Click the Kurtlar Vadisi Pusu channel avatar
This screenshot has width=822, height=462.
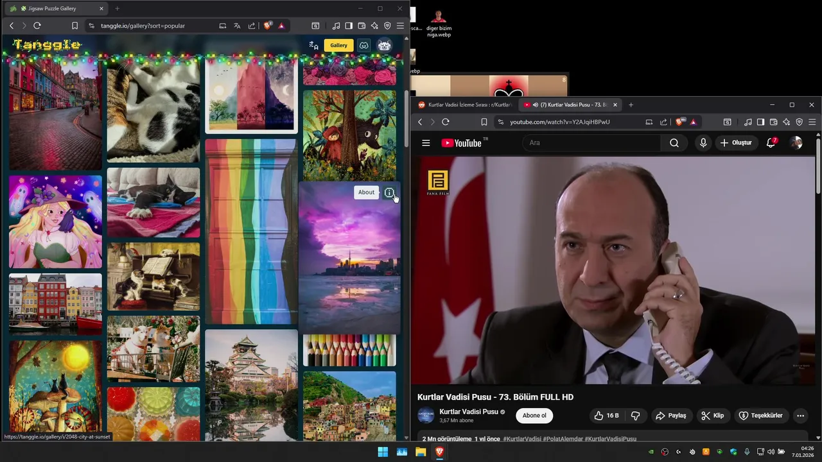tap(426, 416)
